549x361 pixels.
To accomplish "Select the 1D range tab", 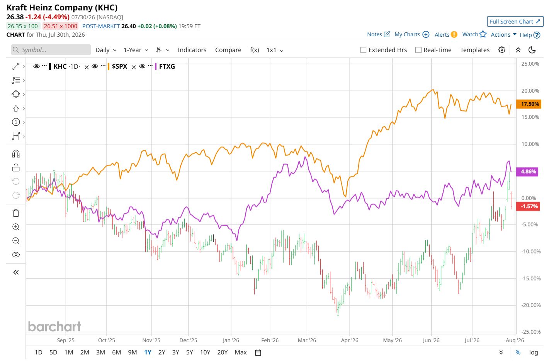I will point(39,353).
